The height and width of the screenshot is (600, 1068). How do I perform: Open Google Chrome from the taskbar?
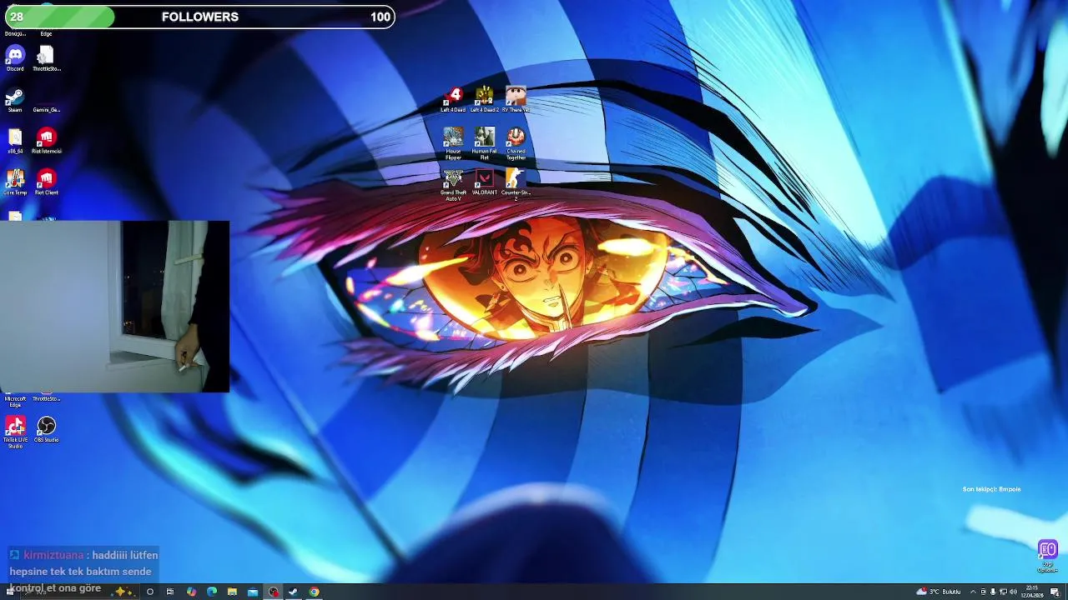[314, 592]
